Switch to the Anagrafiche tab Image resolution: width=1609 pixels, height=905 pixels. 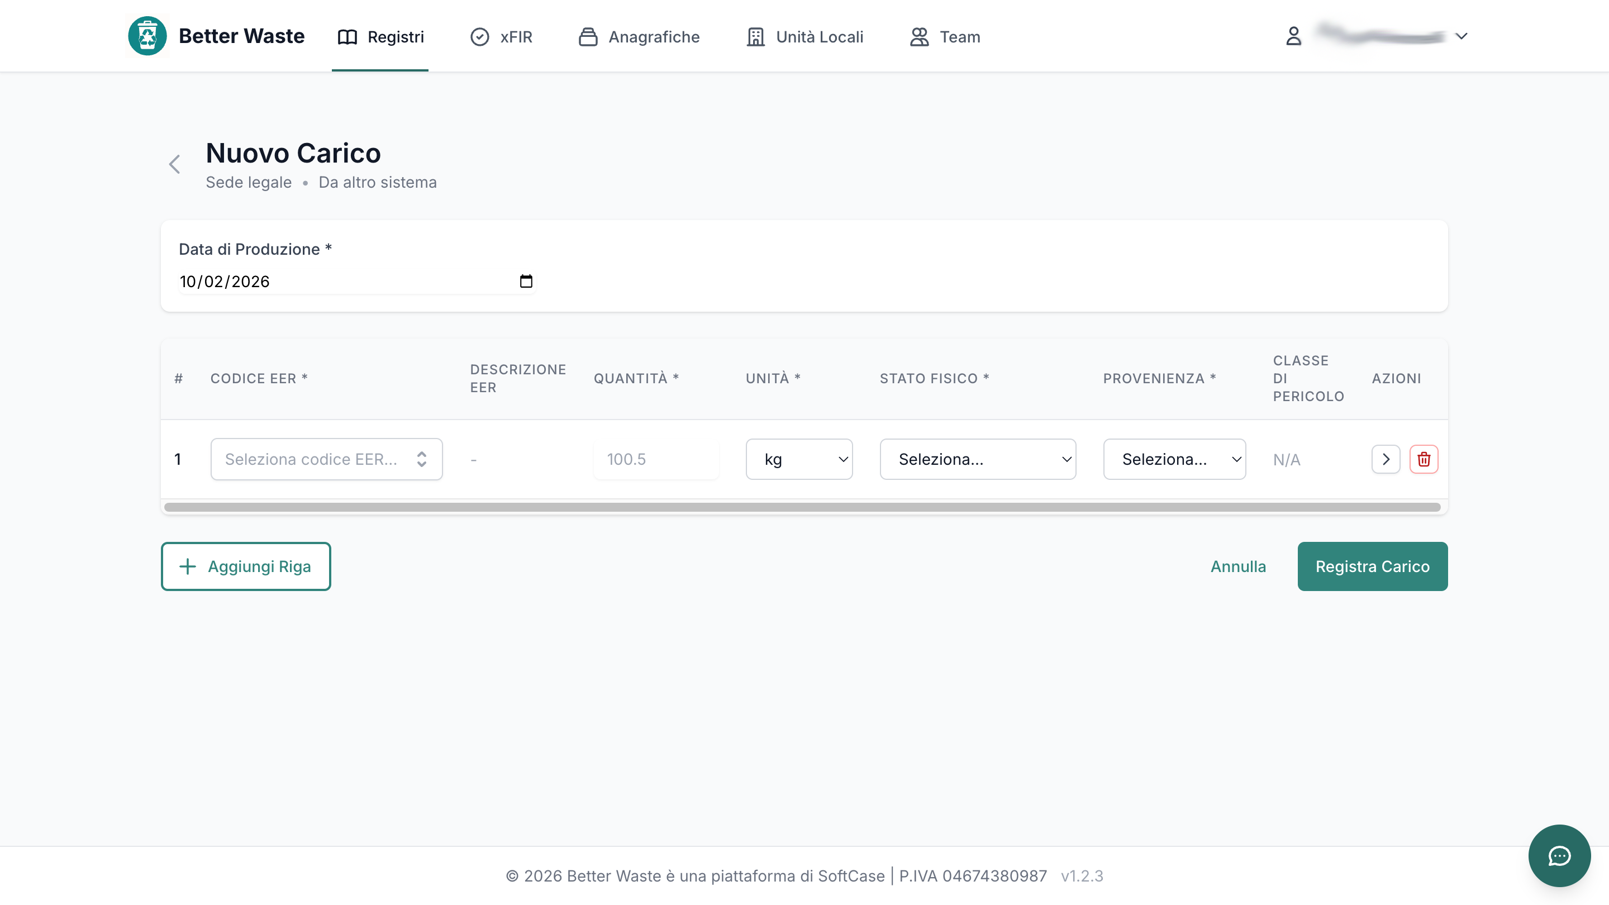[639, 37]
